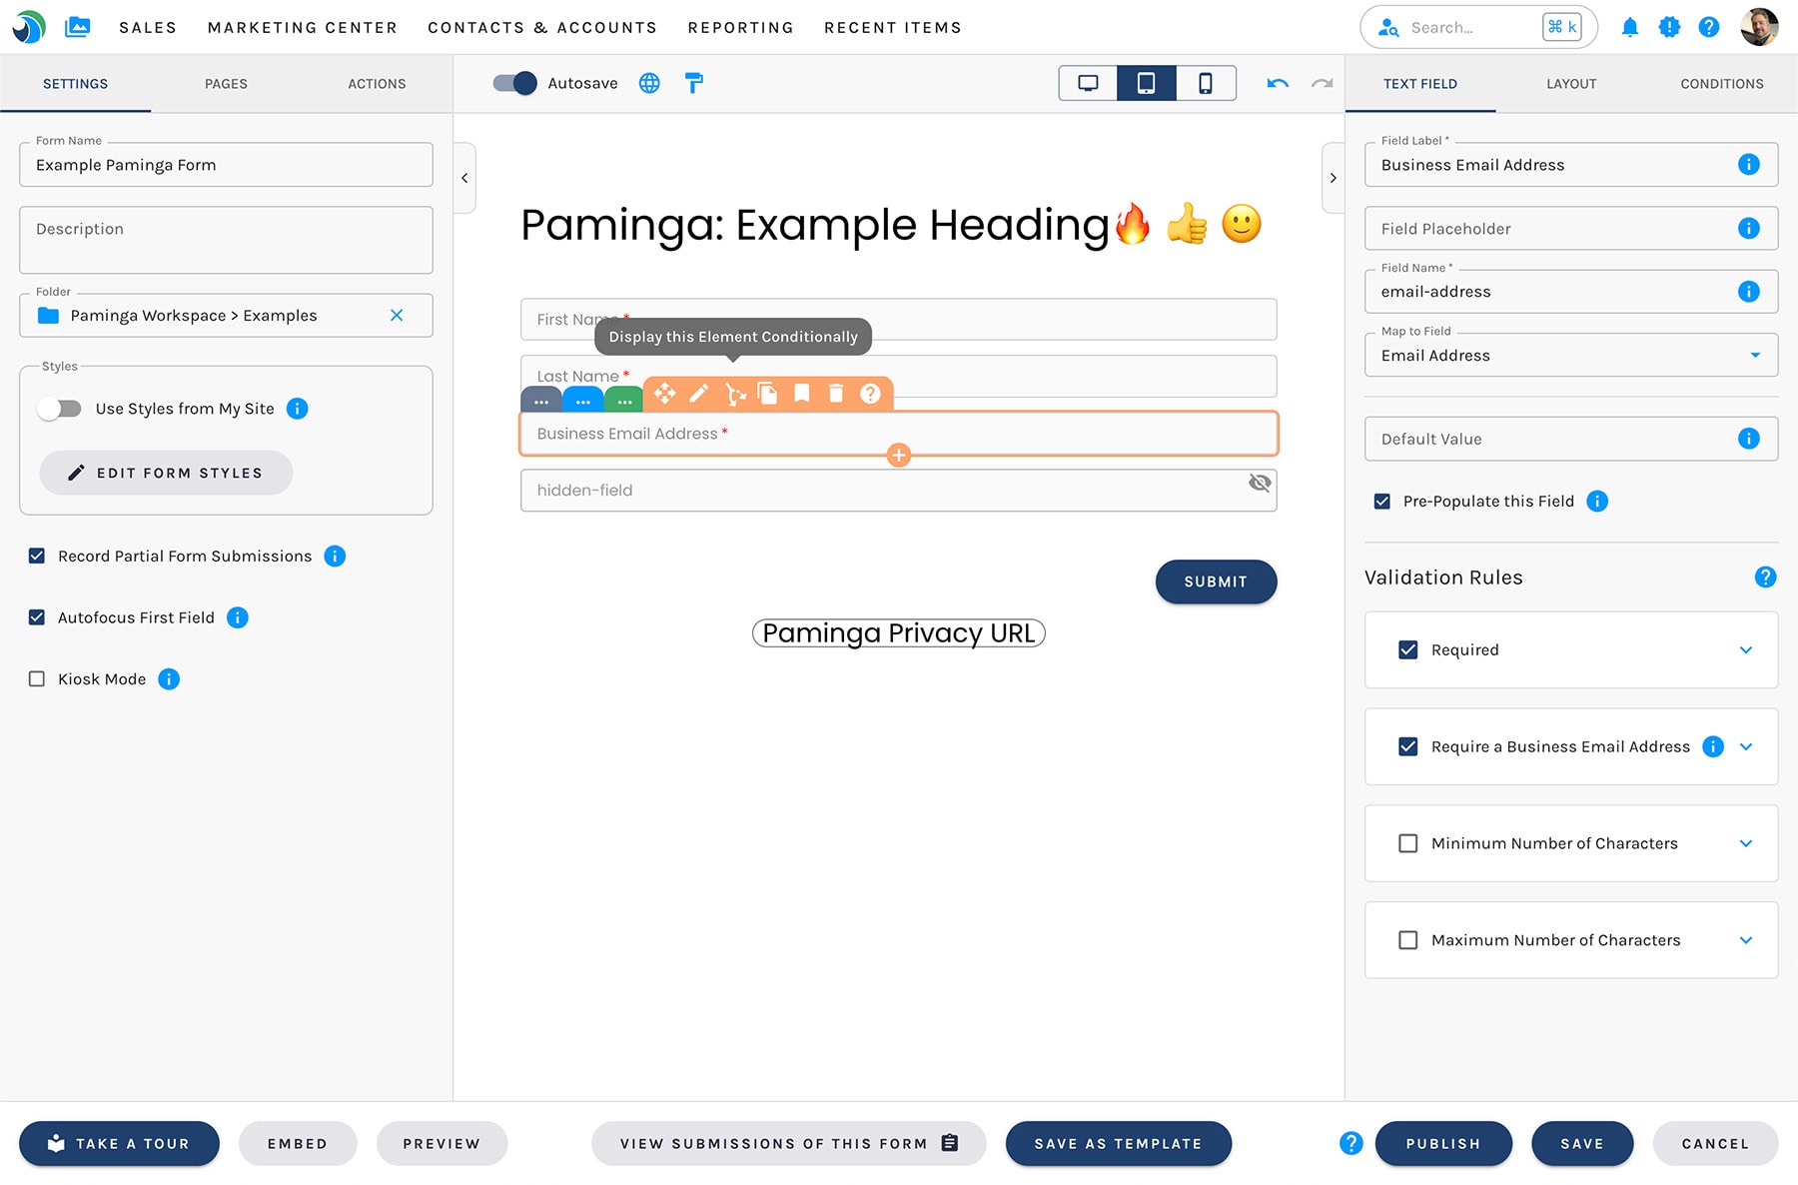Click the Submit button on the form
The width and height of the screenshot is (1798, 1185).
click(x=1216, y=583)
